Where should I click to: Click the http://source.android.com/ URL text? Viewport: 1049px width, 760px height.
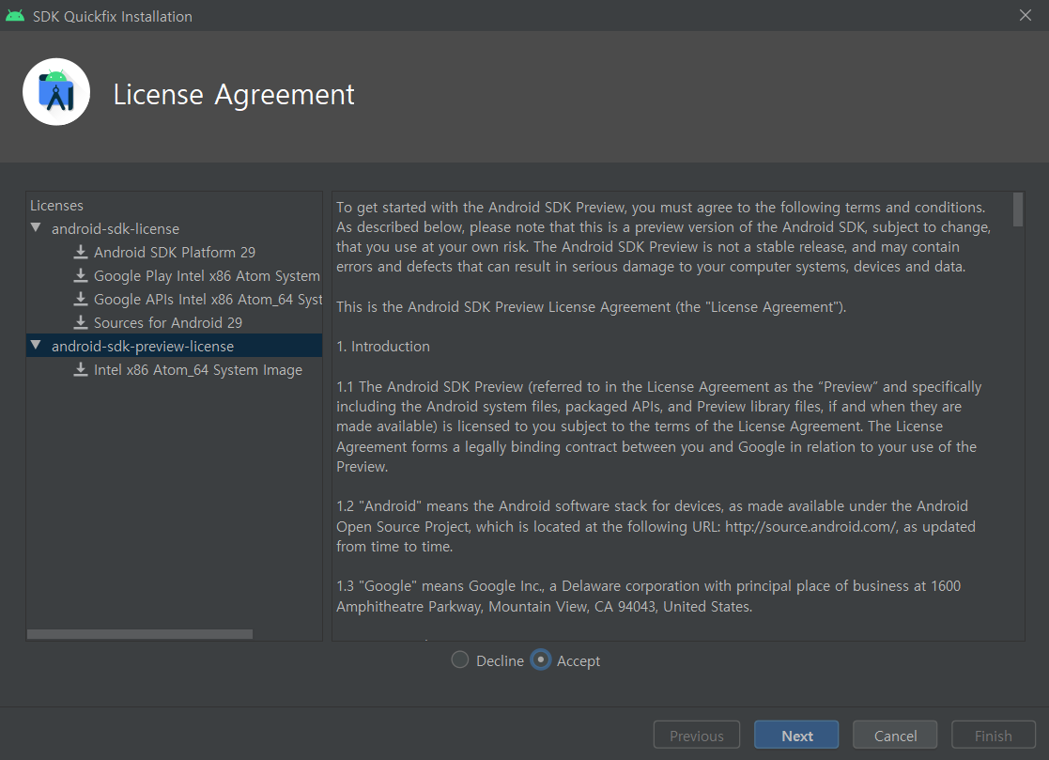pyautogui.click(x=810, y=526)
